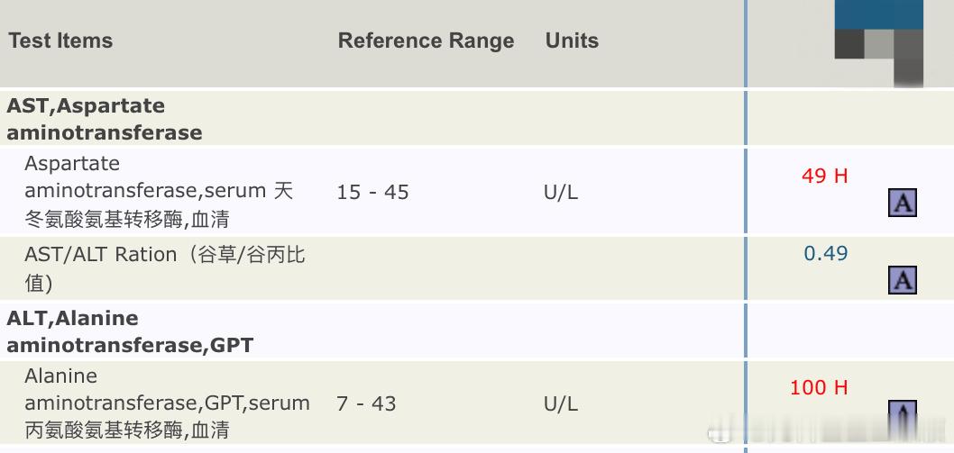Open the A icon next to the 0.49 ratio

[903, 280]
